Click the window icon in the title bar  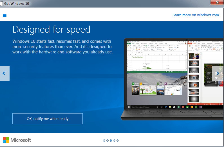(2, 4)
